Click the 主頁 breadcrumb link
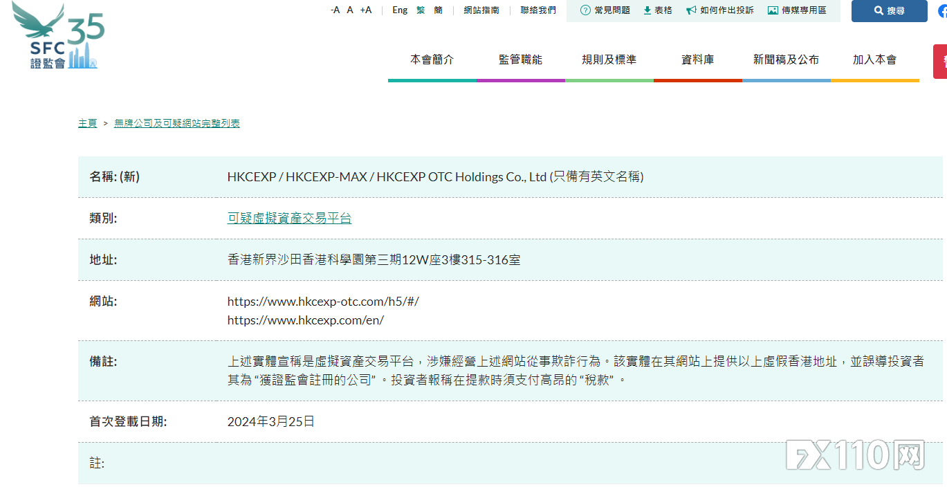Image resolution: width=947 pixels, height=487 pixels. pyautogui.click(x=87, y=123)
